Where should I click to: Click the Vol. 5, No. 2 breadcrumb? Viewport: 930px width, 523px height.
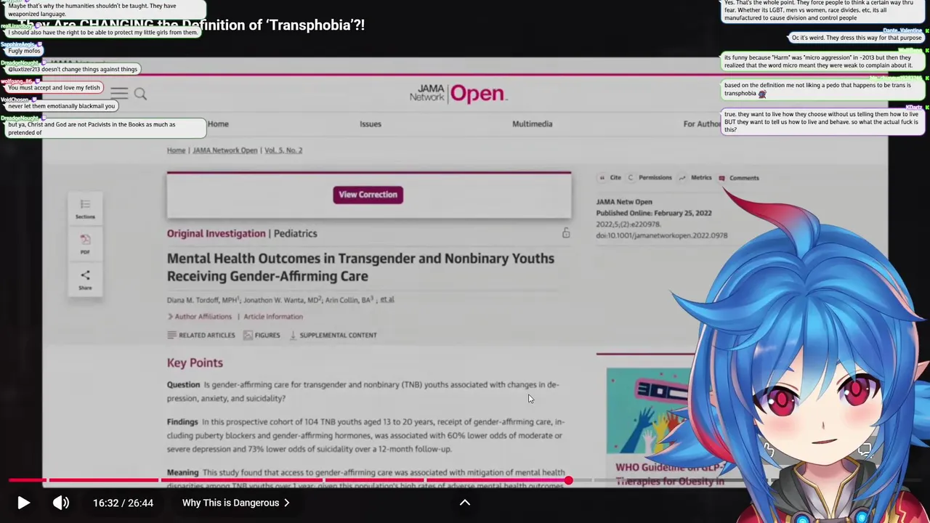pyautogui.click(x=283, y=150)
